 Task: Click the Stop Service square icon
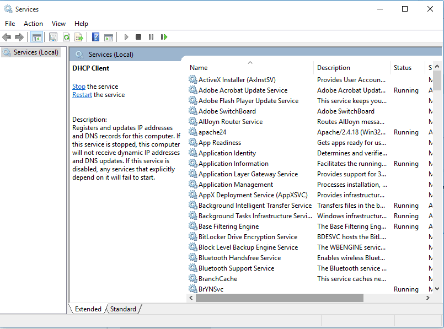tap(138, 37)
